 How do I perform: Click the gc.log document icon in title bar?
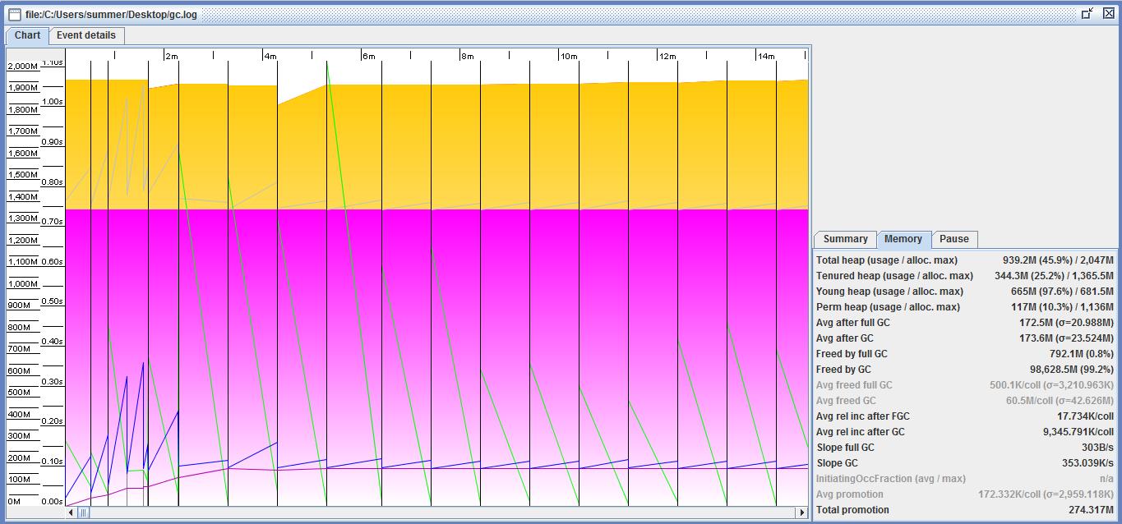(x=14, y=14)
